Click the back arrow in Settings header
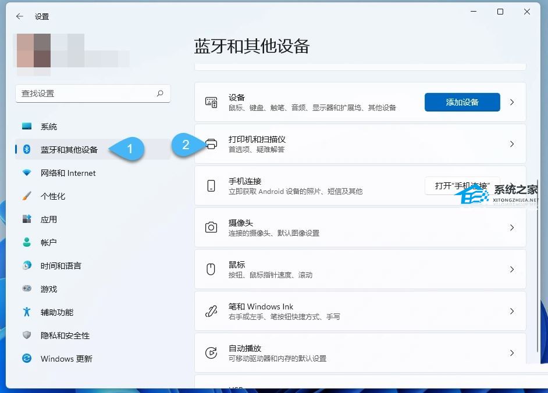Screen dimensions: 548x393 [20, 17]
